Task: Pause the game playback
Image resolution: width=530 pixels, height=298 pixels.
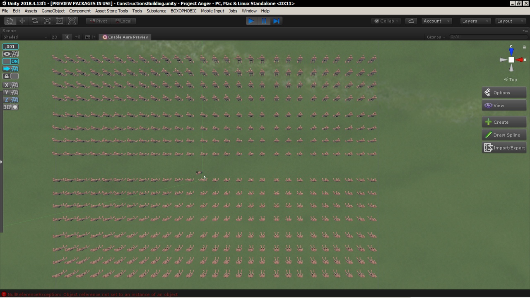Action: coord(264,21)
